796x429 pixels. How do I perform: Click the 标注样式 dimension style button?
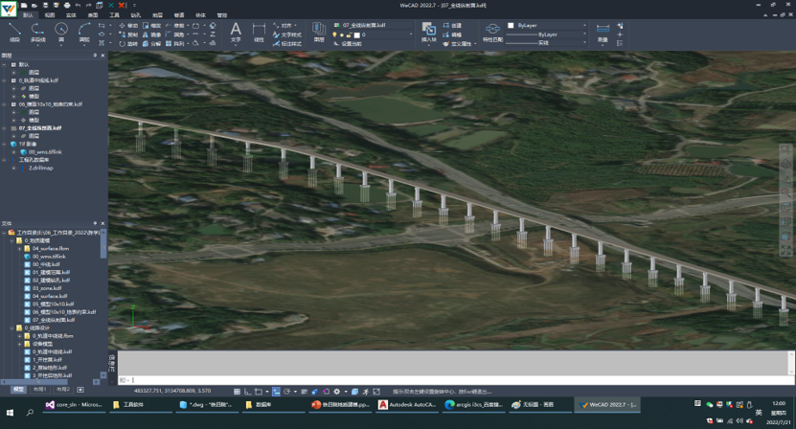(286, 44)
